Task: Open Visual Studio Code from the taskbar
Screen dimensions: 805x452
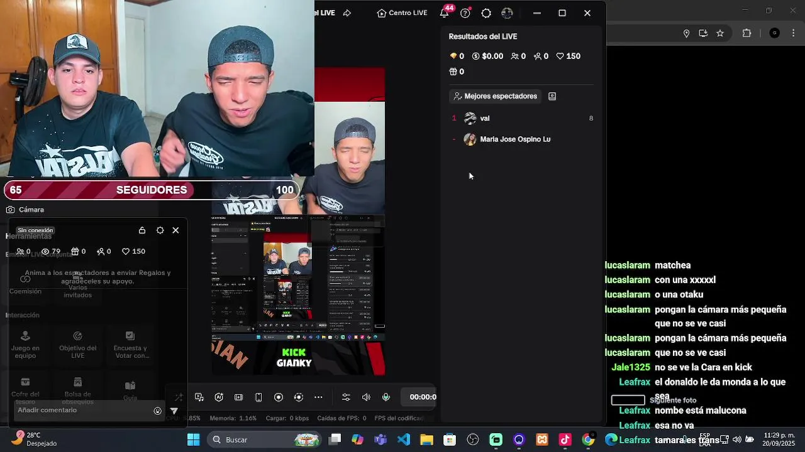Action: [404, 439]
